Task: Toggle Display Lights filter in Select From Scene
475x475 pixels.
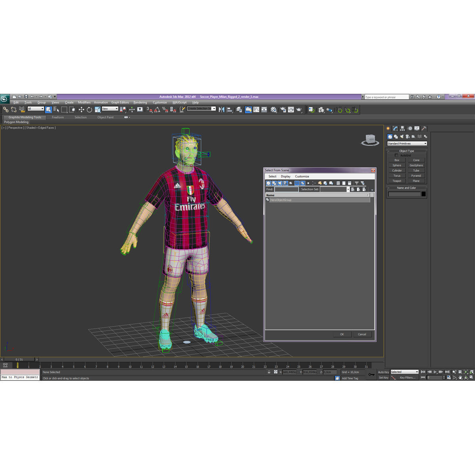Action: tap(280, 183)
